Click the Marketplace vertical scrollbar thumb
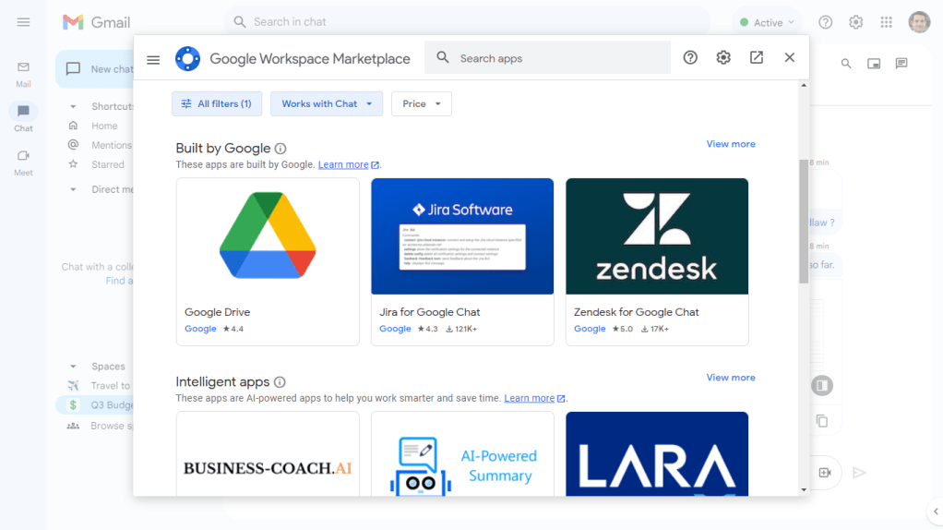 coord(804,222)
